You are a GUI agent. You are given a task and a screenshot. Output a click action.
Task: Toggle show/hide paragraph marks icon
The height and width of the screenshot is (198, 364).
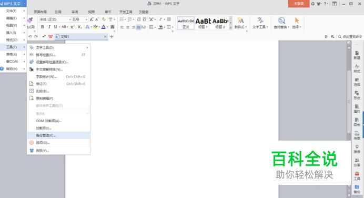160,19
